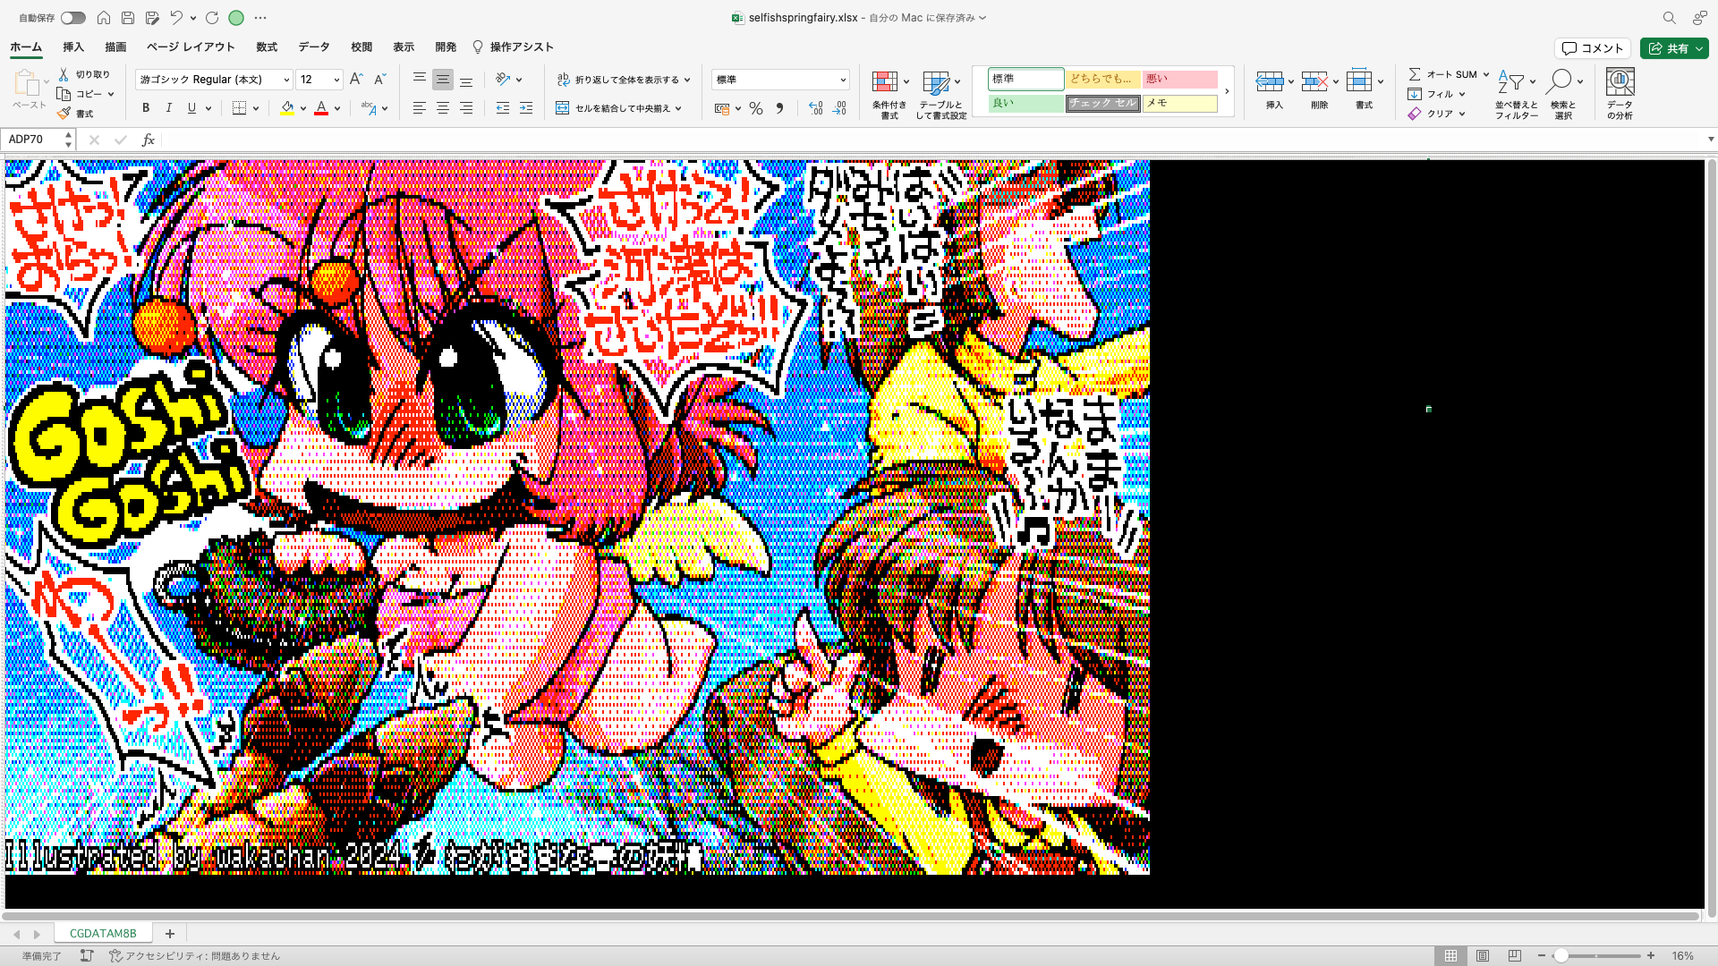Click the Cut (切り取り) scissors icon
The height and width of the screenshot is (966, 1718).
(x=64, y=74)
